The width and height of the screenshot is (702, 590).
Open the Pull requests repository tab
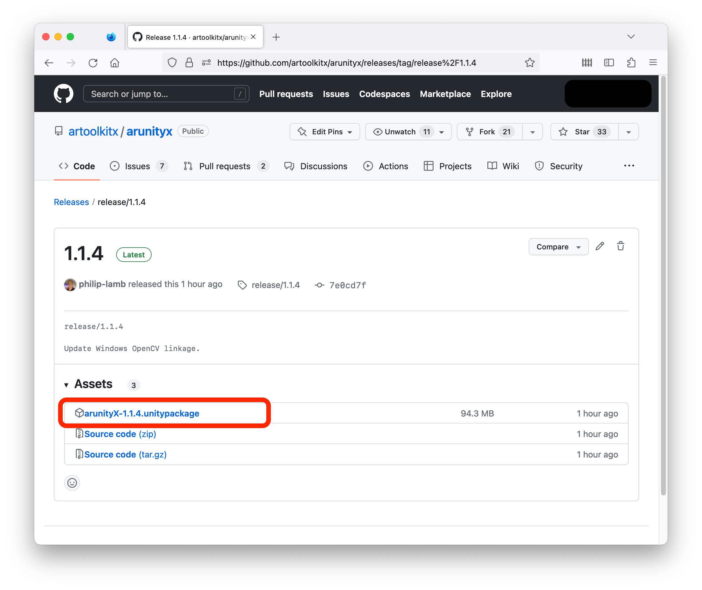pos(226,166)
